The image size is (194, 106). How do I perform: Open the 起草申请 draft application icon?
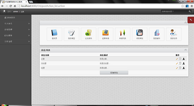click(x=105, y=34)
